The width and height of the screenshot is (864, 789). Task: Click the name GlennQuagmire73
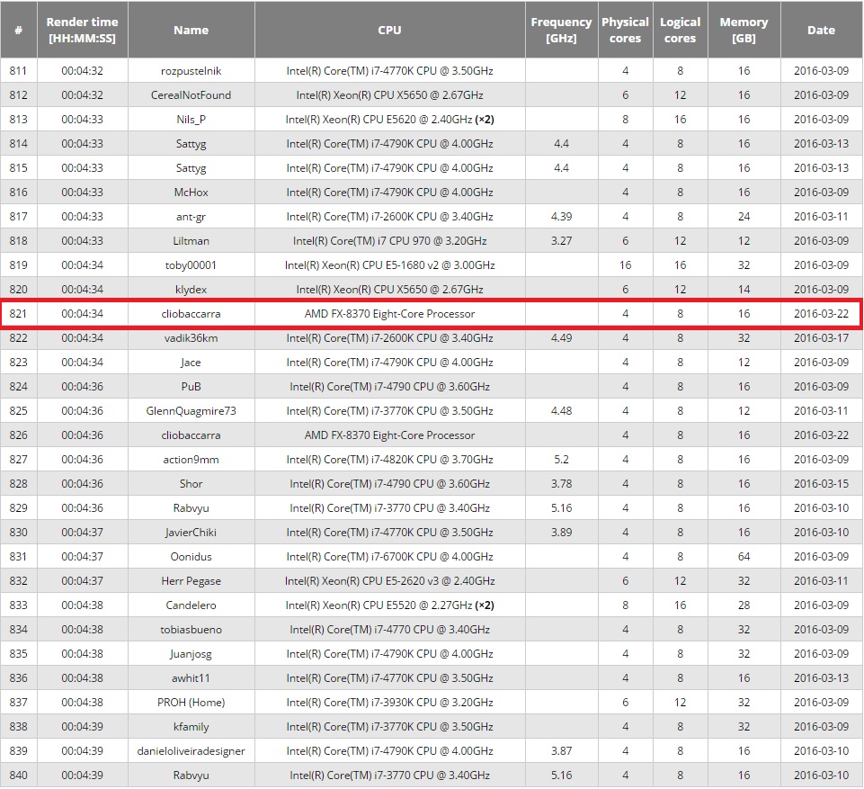(191, 410)
